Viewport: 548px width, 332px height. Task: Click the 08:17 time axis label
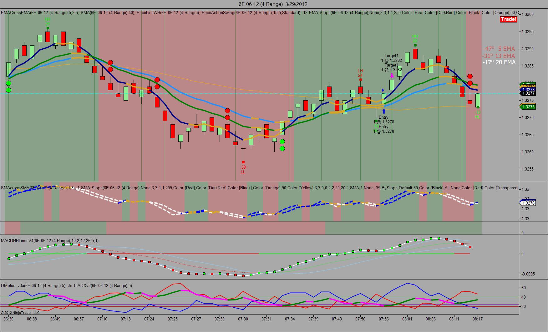point(478,319)
